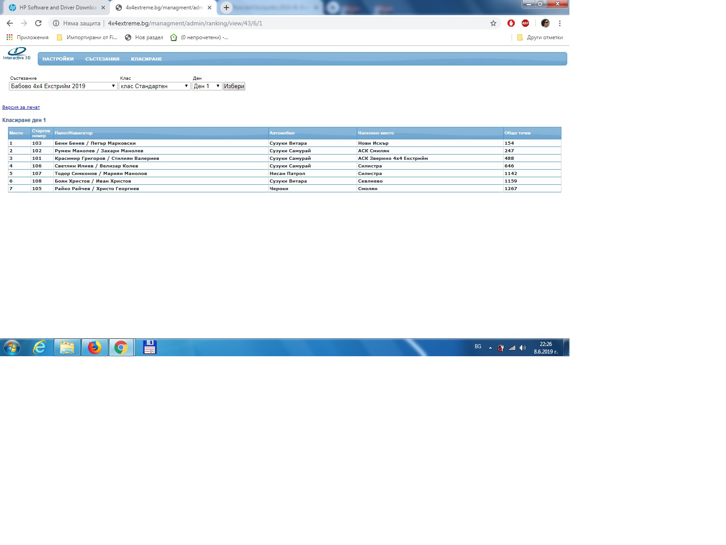Open the Chrome three-dot menu
Screen dimensions: 726x545
click(x=560, y=23)
